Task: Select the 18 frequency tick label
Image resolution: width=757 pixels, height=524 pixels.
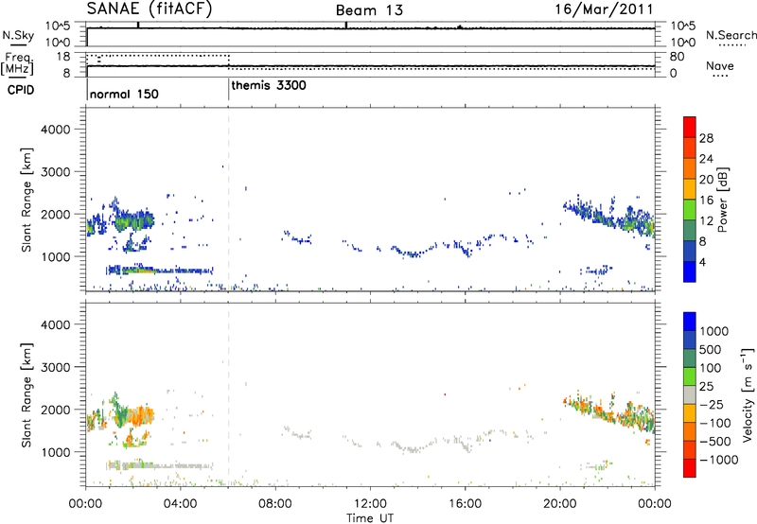Action: click(63, 57)
